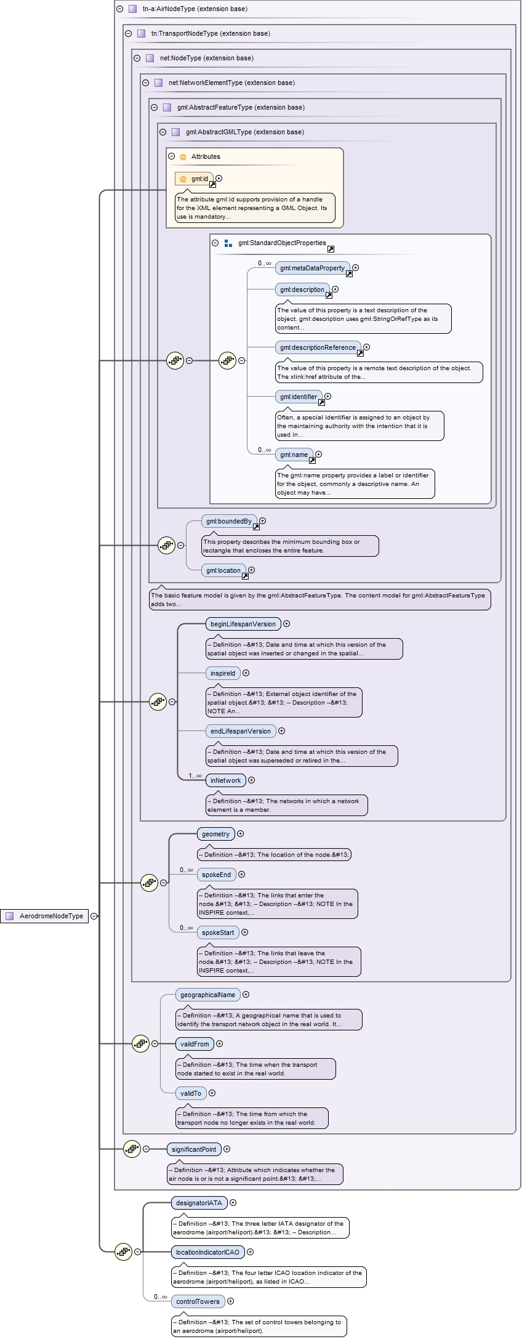This screenshot has width=522, height=1339.
Task: Click the sequence icon beside designatorIATA group
Action: pos(123,1251)
